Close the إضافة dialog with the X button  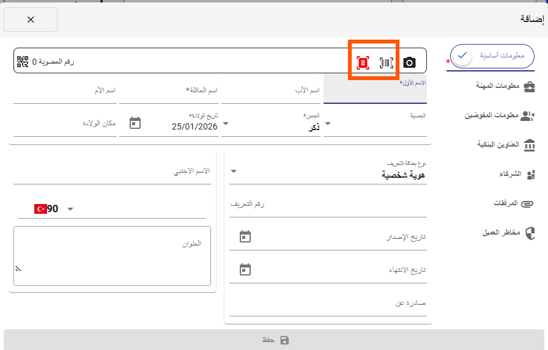point(31,20)
